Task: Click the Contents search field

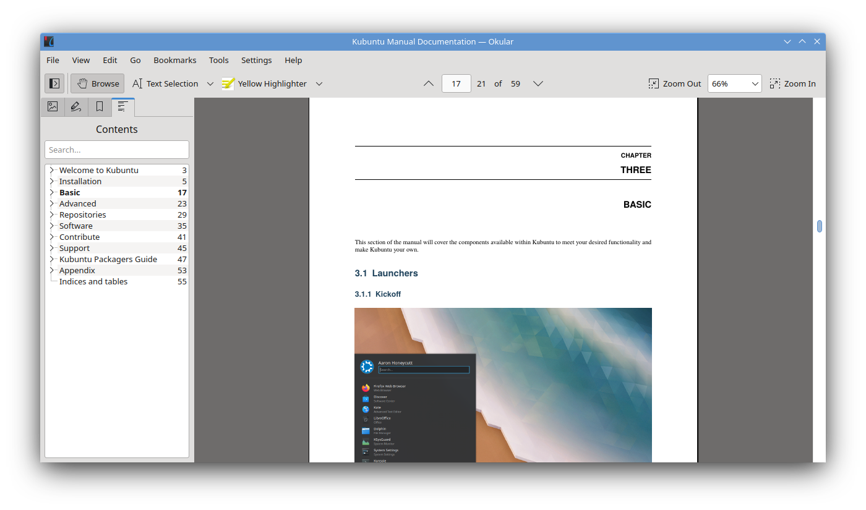Action: tap(117, 150)
